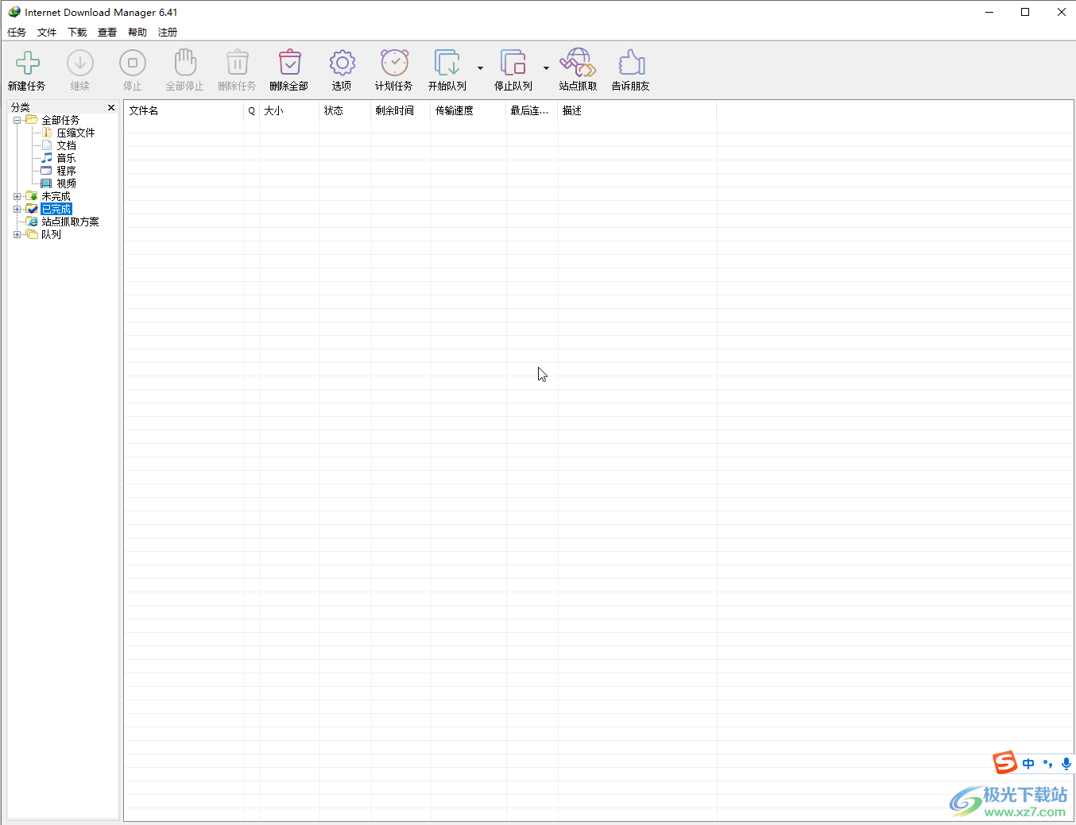The image size is (1076, 825).
Task: Click the 新建任务 (new task) plus icon
Action: coord(28,63)
